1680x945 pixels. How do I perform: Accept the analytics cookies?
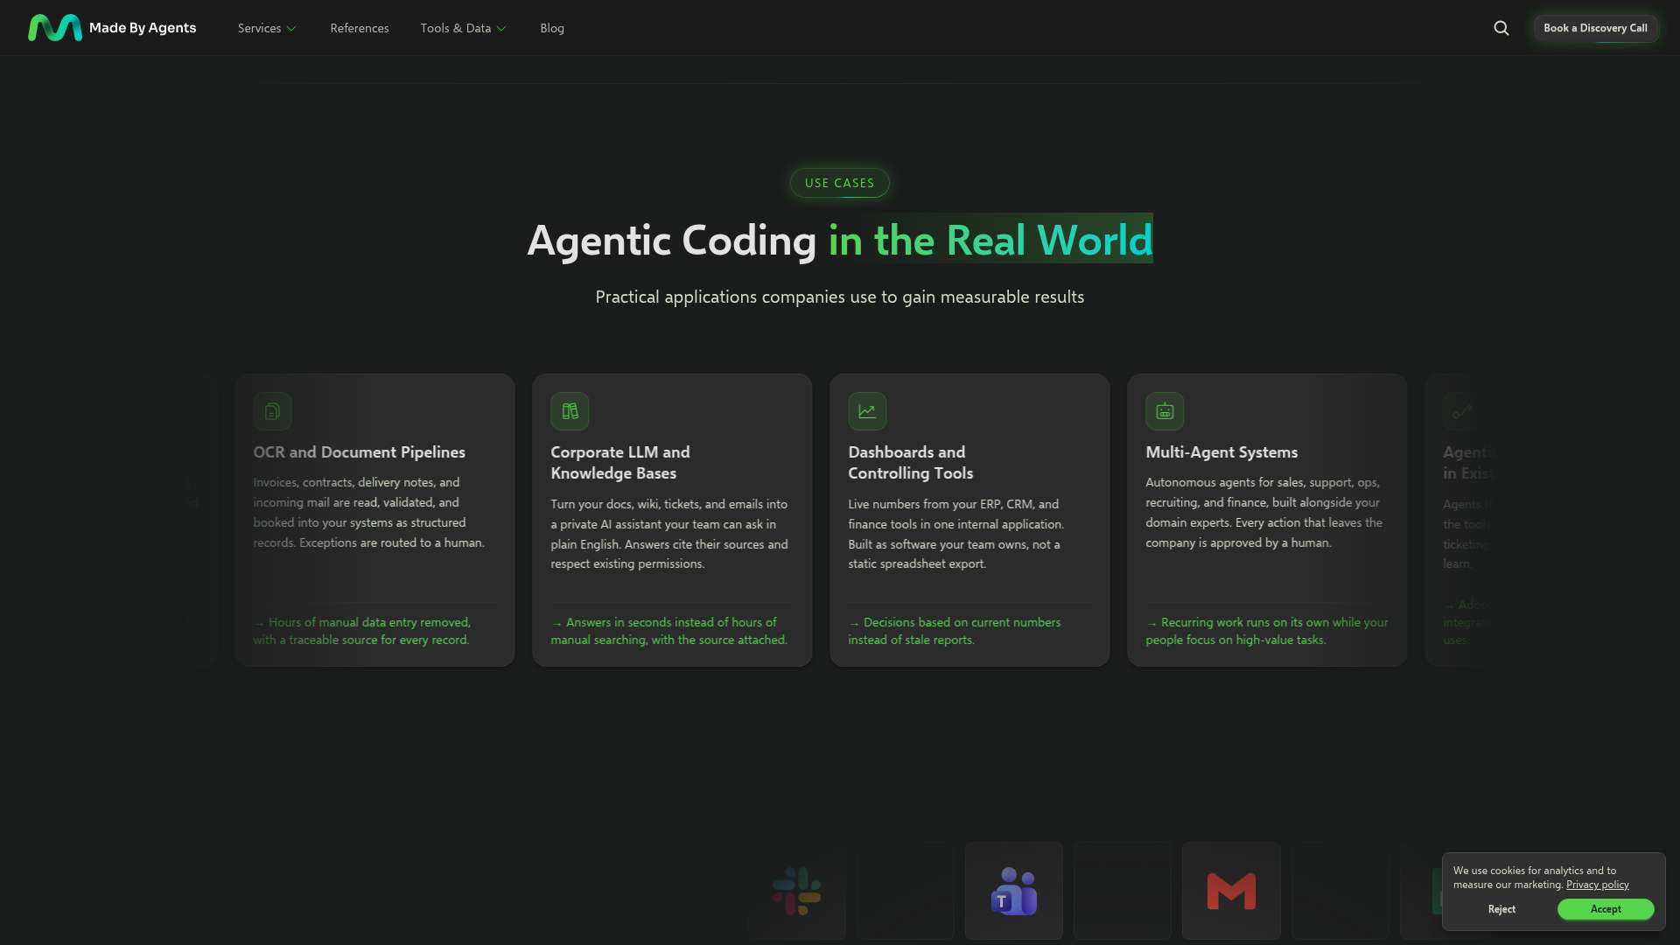(1606, 909)
